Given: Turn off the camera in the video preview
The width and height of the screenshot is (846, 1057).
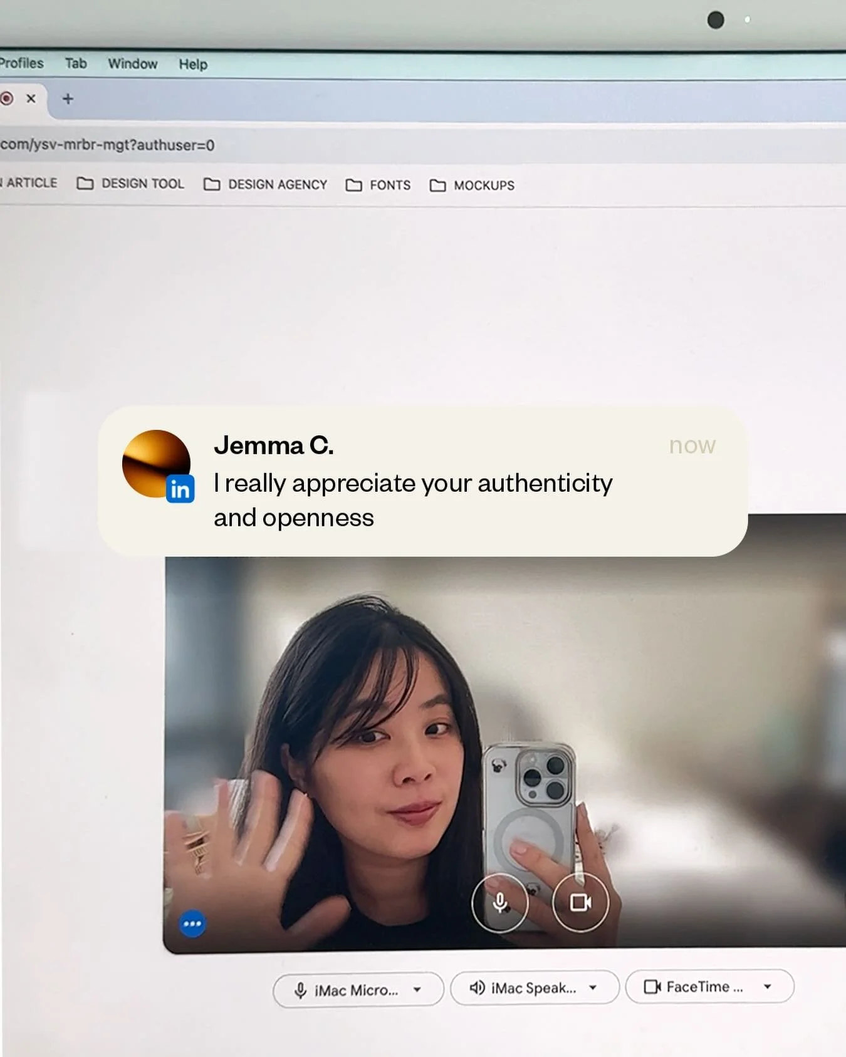Looking at the screenshot, I should click(x=580, y=902).
